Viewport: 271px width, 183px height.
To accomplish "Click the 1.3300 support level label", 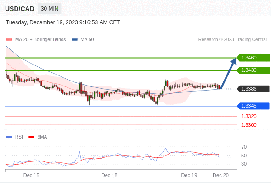I will click(x=248, y=125).
